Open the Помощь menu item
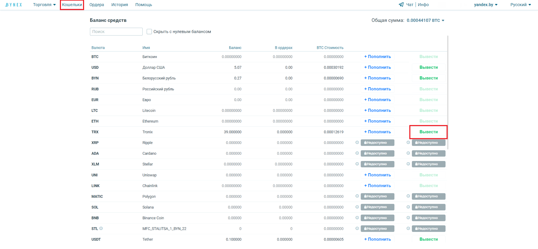The image size is (538, 249). [144, 5]
